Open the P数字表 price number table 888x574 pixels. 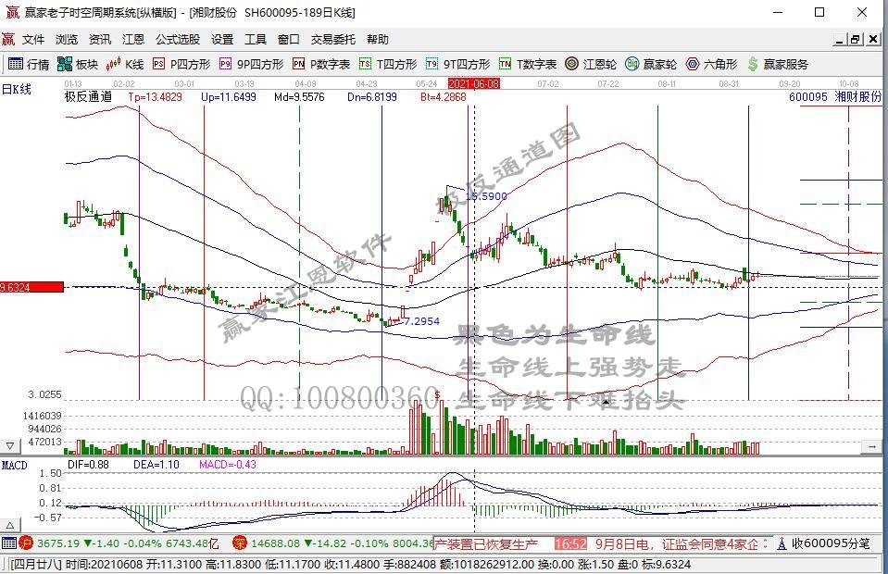(x=319, y=64)
